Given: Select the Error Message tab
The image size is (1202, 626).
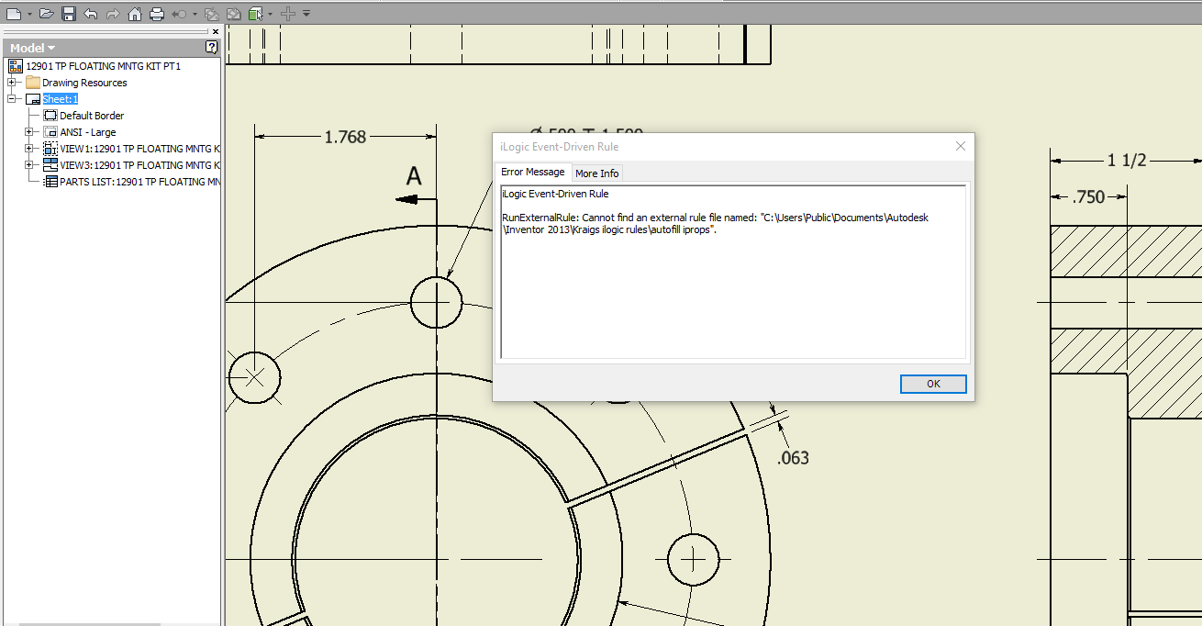Looking at the screenshot, I should point(532,173).
